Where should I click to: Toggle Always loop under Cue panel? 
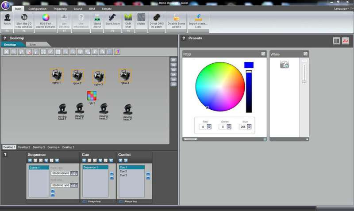tap(85, 201)
